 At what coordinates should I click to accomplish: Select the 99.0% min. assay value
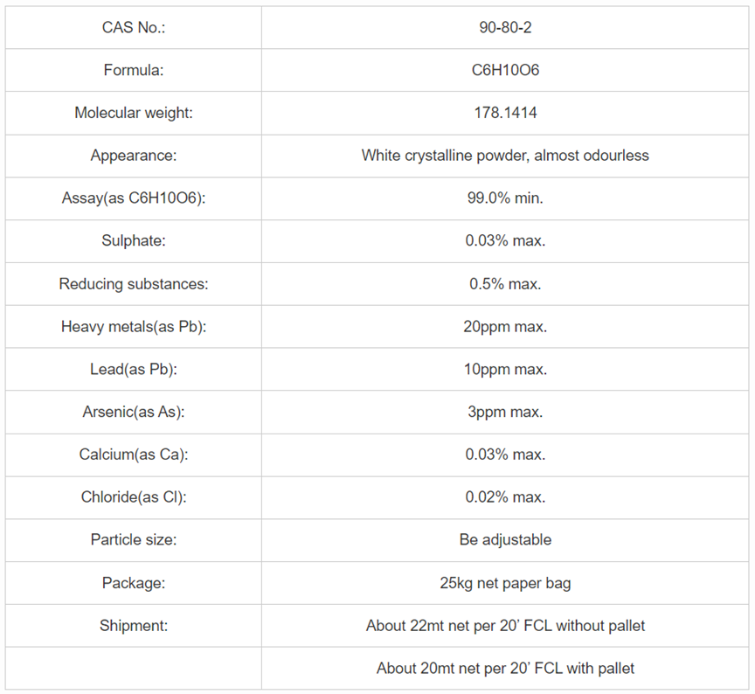[505, 198]
